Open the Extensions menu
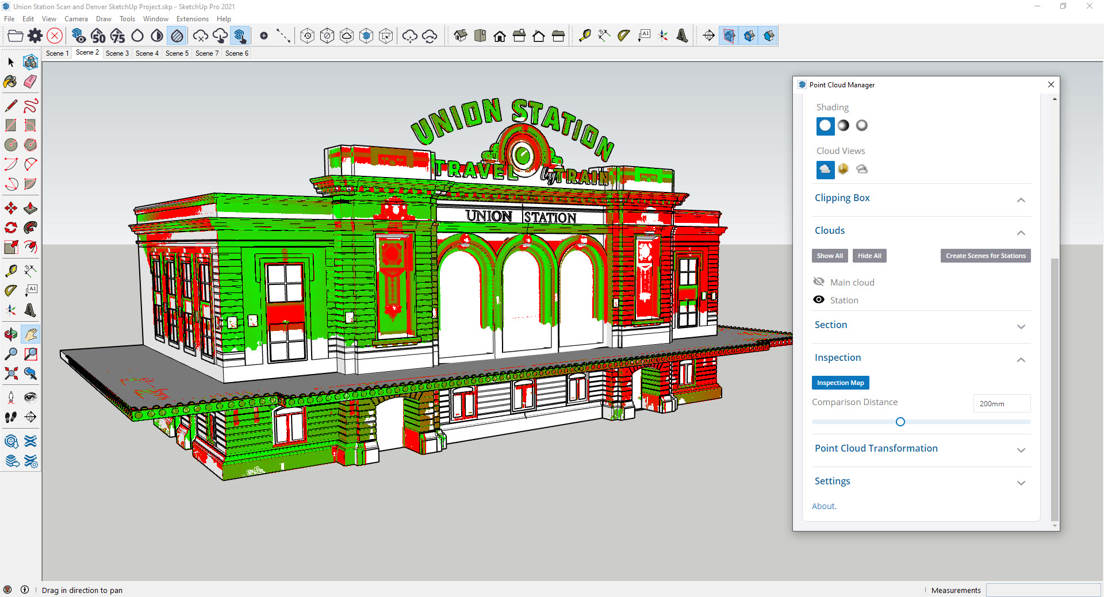This screenshot has width=1104, height=597. 193,19
